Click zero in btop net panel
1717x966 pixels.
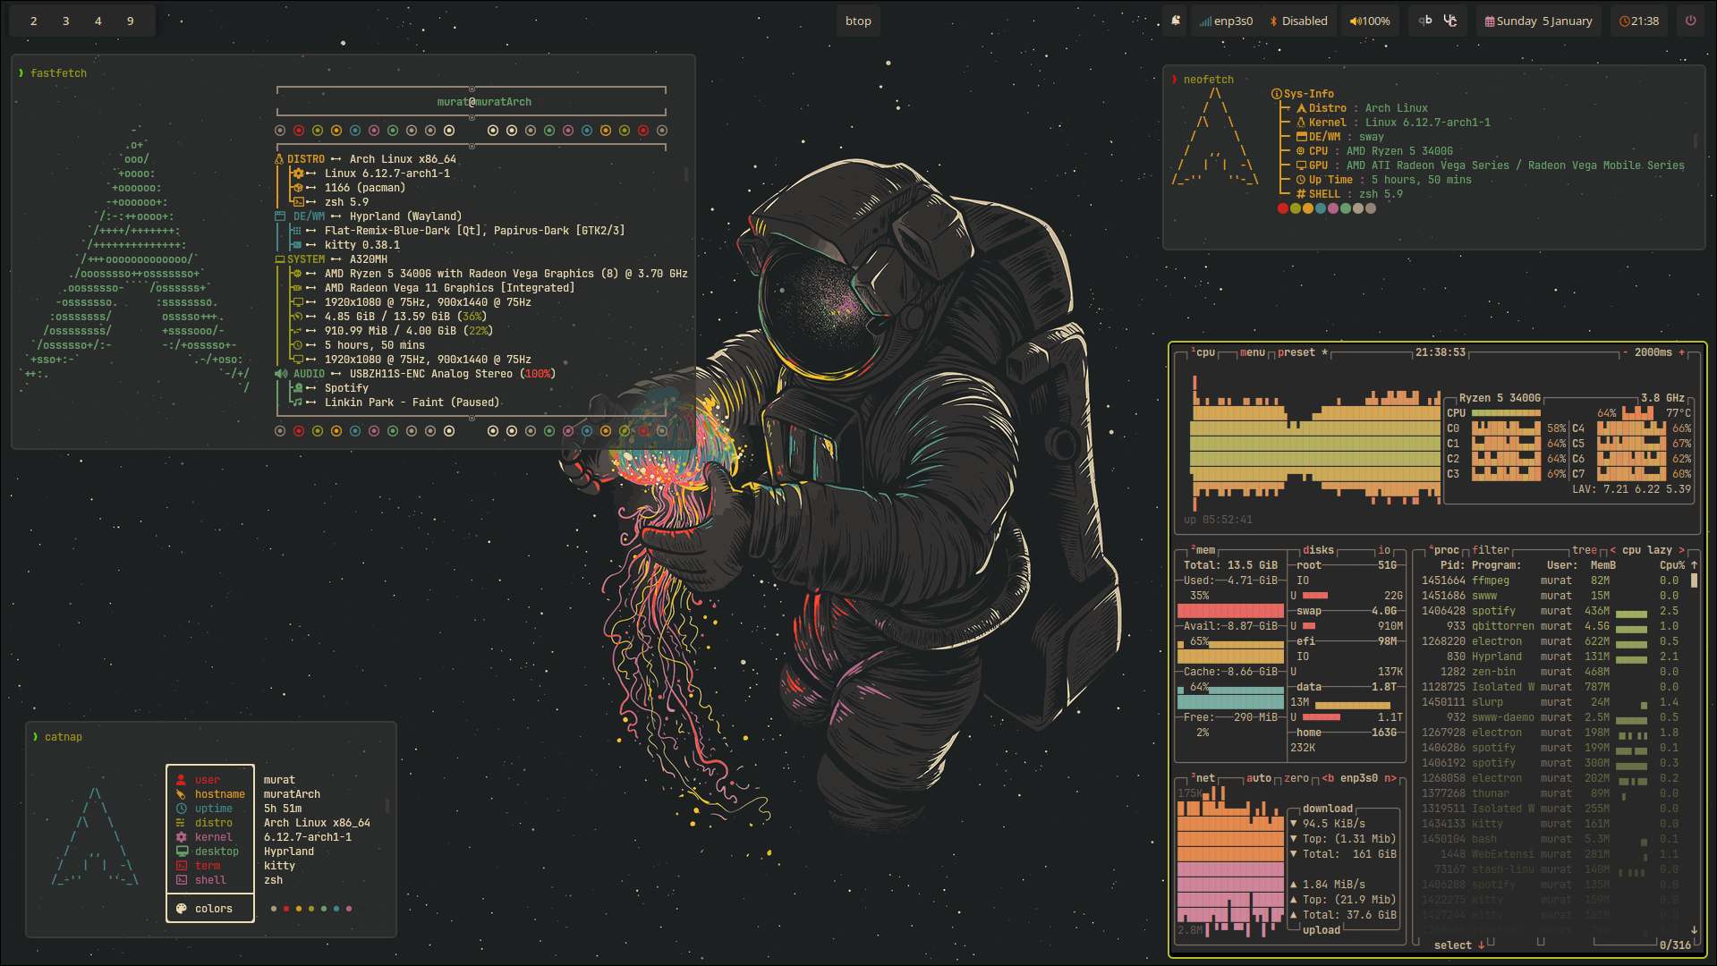(1296, 778)
